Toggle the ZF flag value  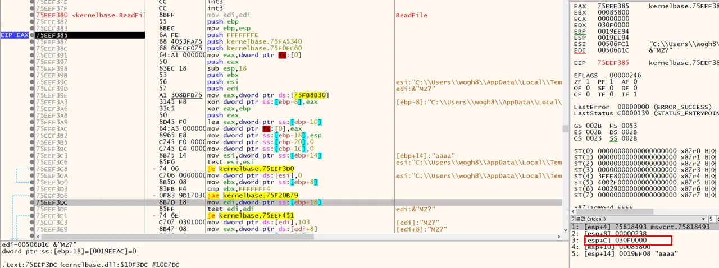588,81
